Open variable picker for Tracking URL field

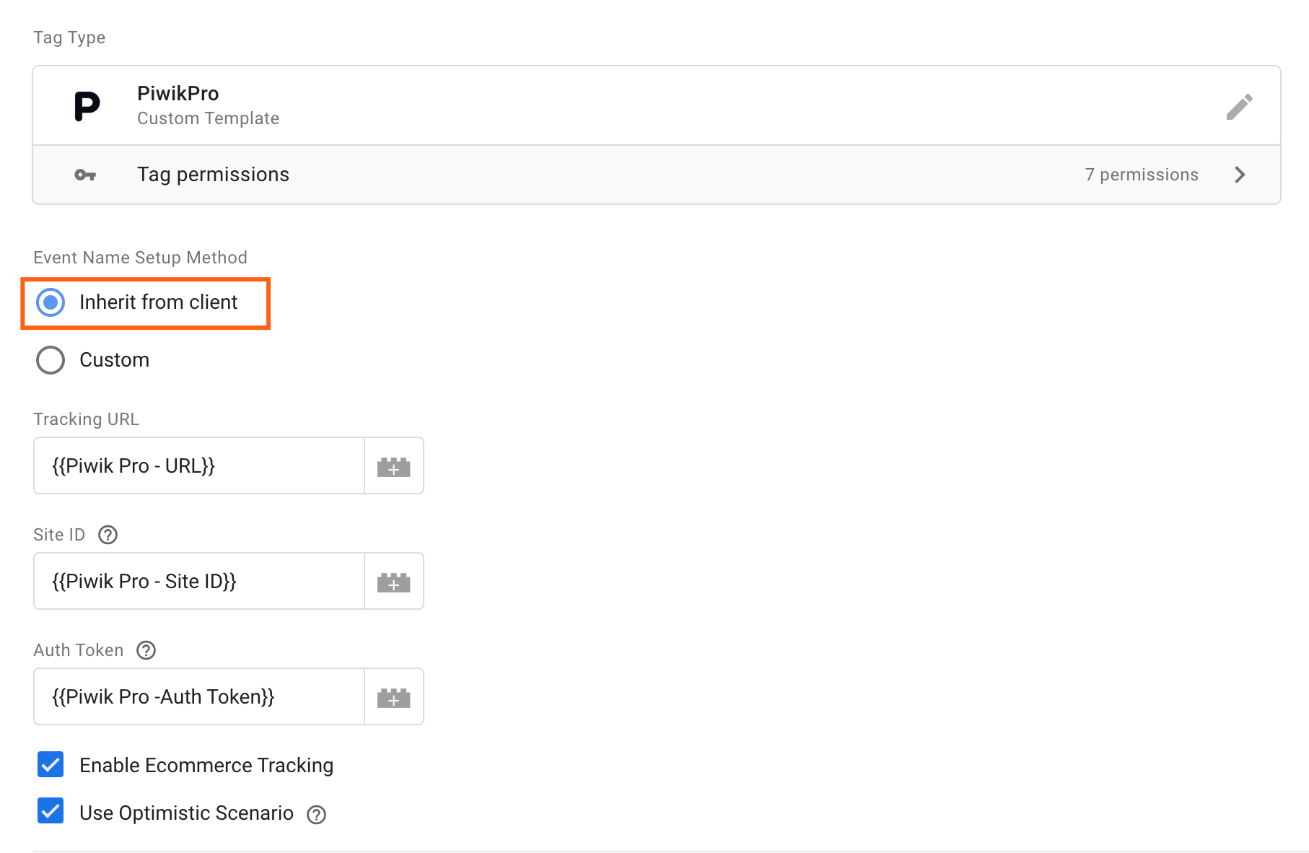click(394, 466)
